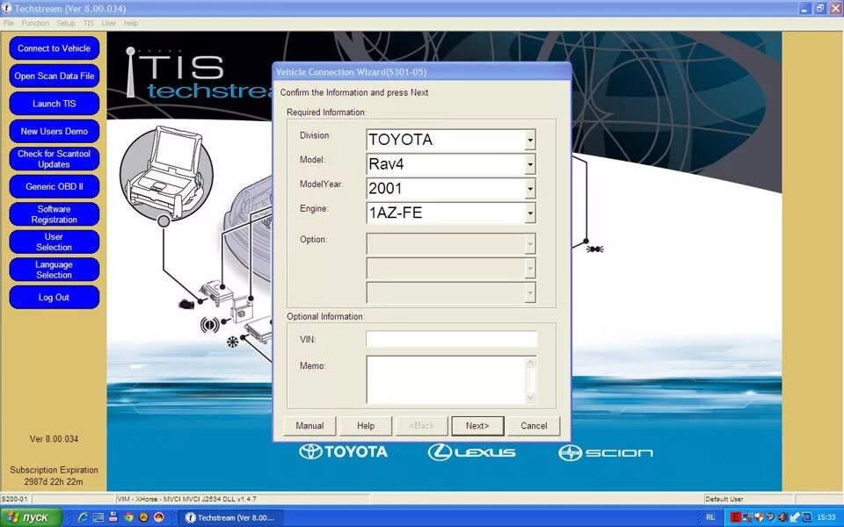Click Show Desktop icon in quick launch

[x=98, y=517]
